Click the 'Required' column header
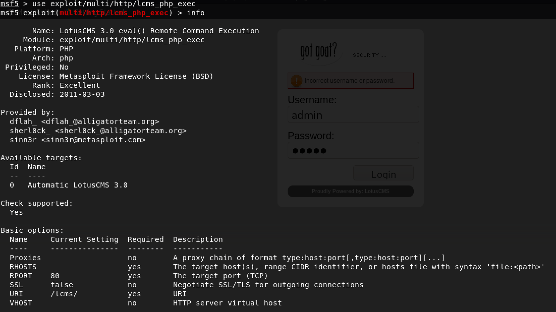Viewport: 556px width, 312px height. point(146,239)
